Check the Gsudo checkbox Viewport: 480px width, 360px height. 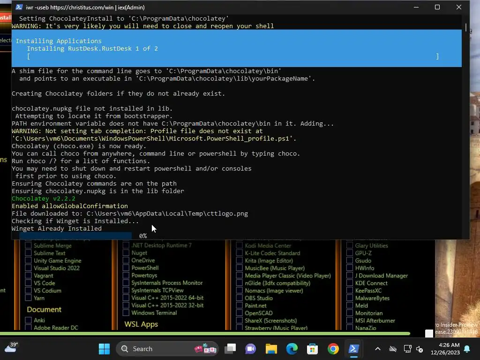(350, 261)
